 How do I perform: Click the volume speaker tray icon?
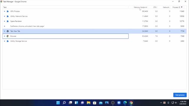pyautogui.click(x=176, y=103)
